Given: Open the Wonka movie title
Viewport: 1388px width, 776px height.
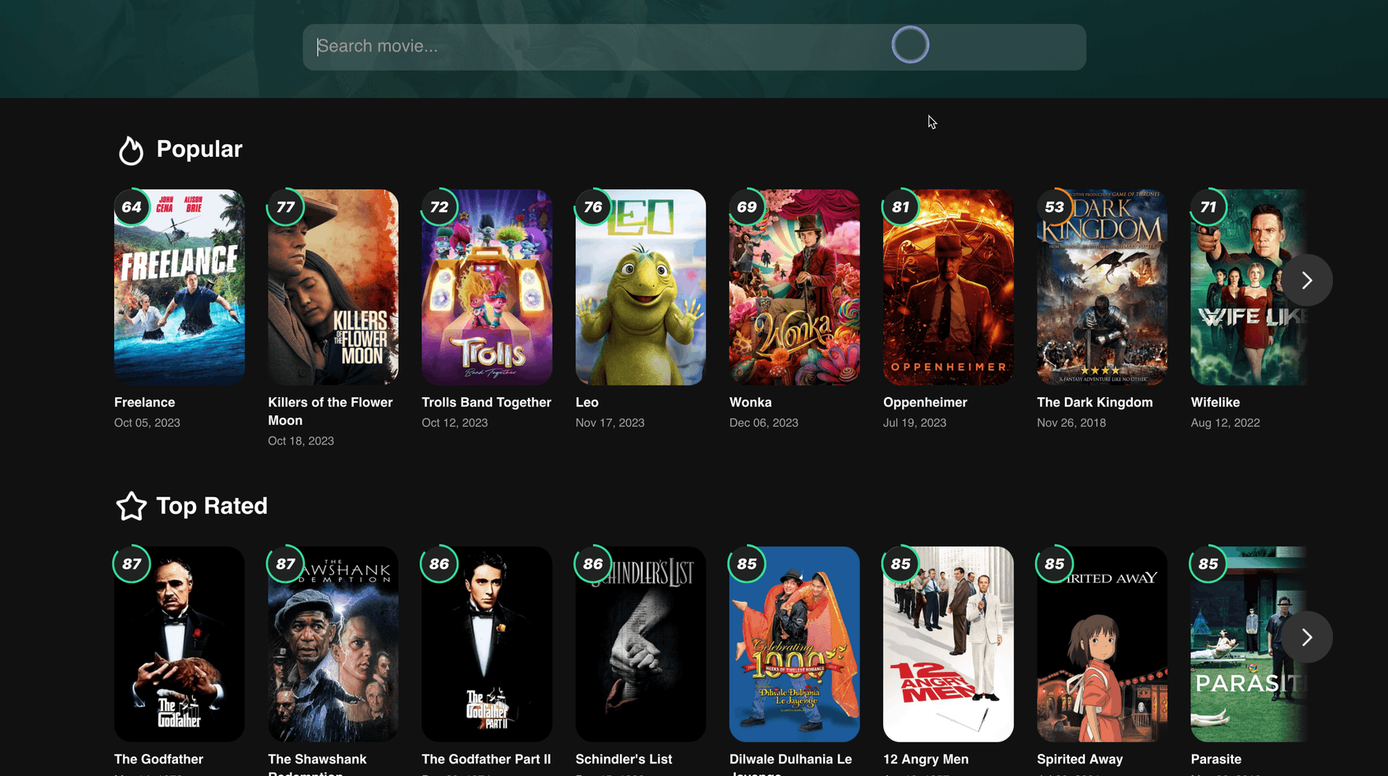Looking at the screenshot, I should (x=750, y=403).
